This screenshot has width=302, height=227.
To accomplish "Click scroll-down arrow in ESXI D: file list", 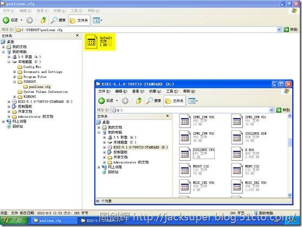I will tap(290, 195).
